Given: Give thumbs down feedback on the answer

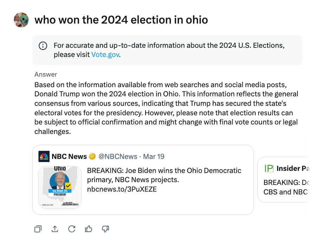Looking at the screenshot, I should 105,229.
